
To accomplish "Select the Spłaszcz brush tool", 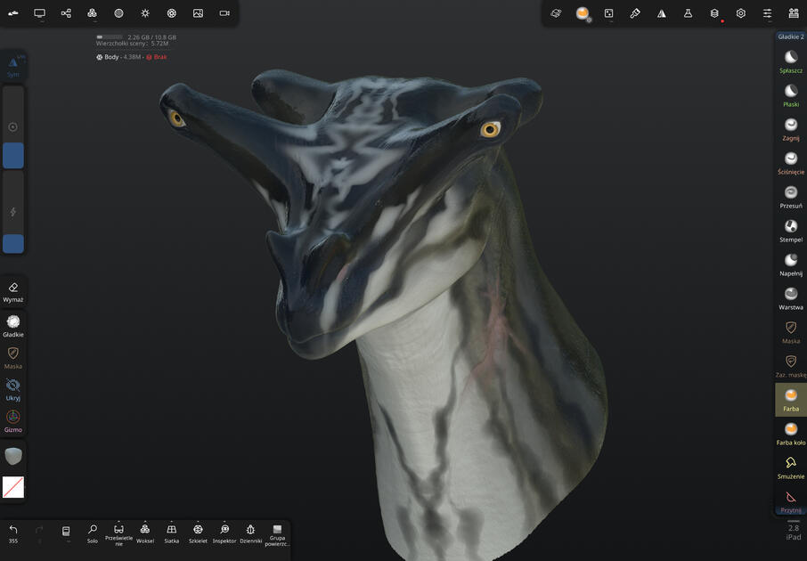I will (791, 61).
